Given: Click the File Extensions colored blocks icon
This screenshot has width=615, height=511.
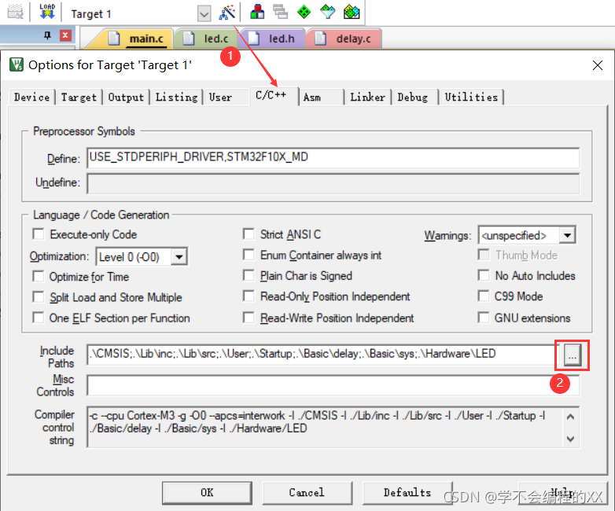Looking at the screenshot, I should point(257,12).
